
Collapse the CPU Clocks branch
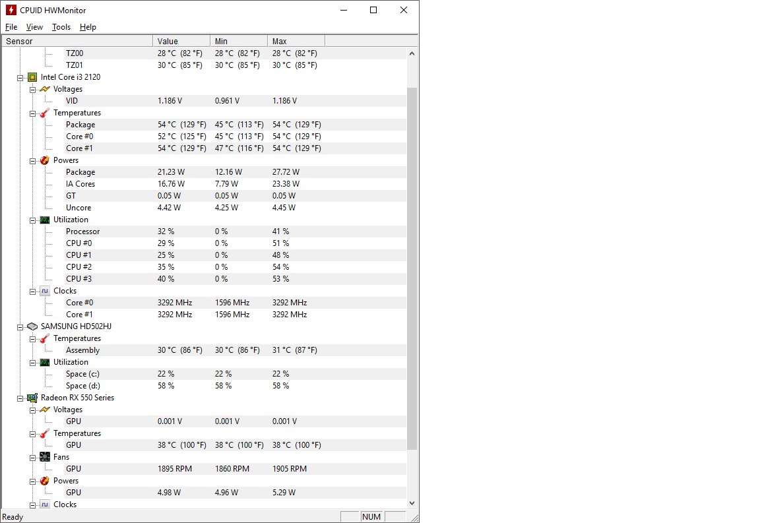coord(32,292)
